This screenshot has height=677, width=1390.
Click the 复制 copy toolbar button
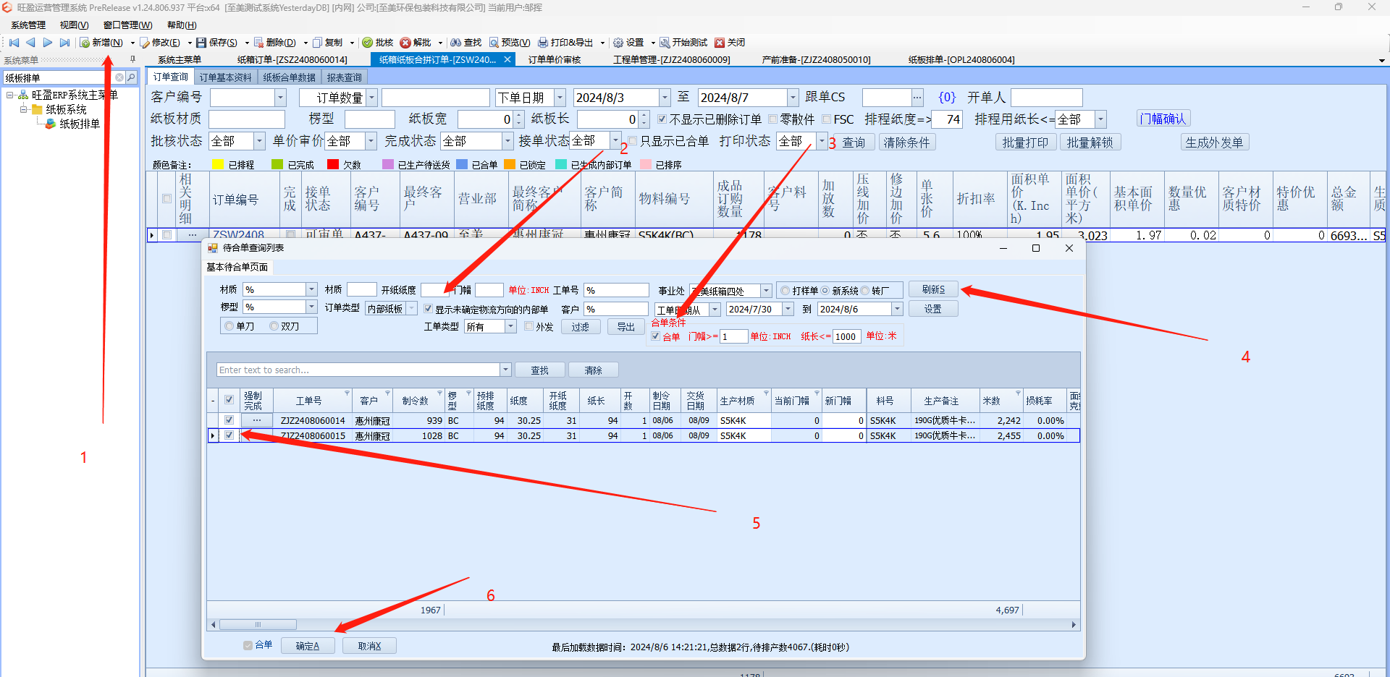[x=328, y=43]
